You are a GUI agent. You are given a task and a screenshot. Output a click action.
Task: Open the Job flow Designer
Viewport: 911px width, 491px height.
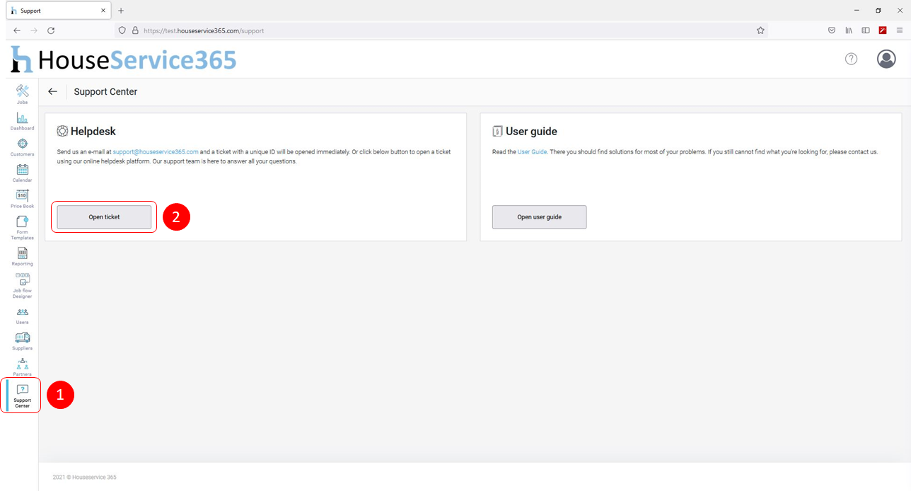click(22, 285)
